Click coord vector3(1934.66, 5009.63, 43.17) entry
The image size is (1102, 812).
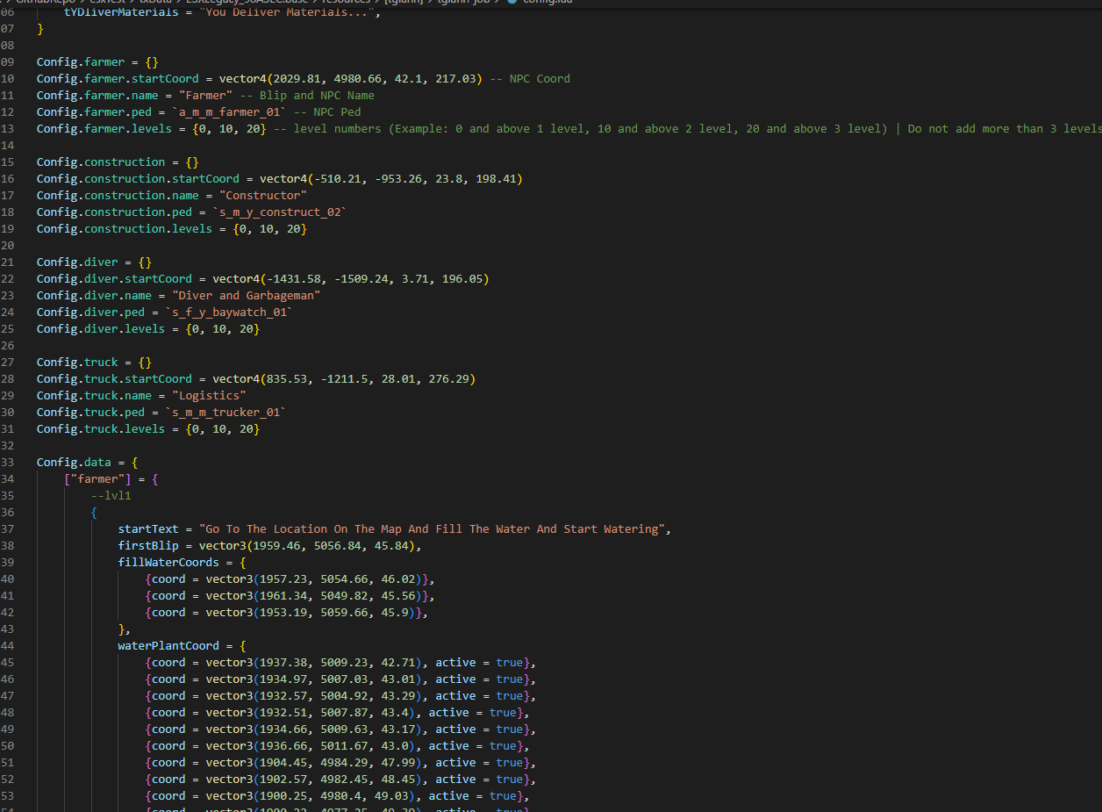coord(340,729)
